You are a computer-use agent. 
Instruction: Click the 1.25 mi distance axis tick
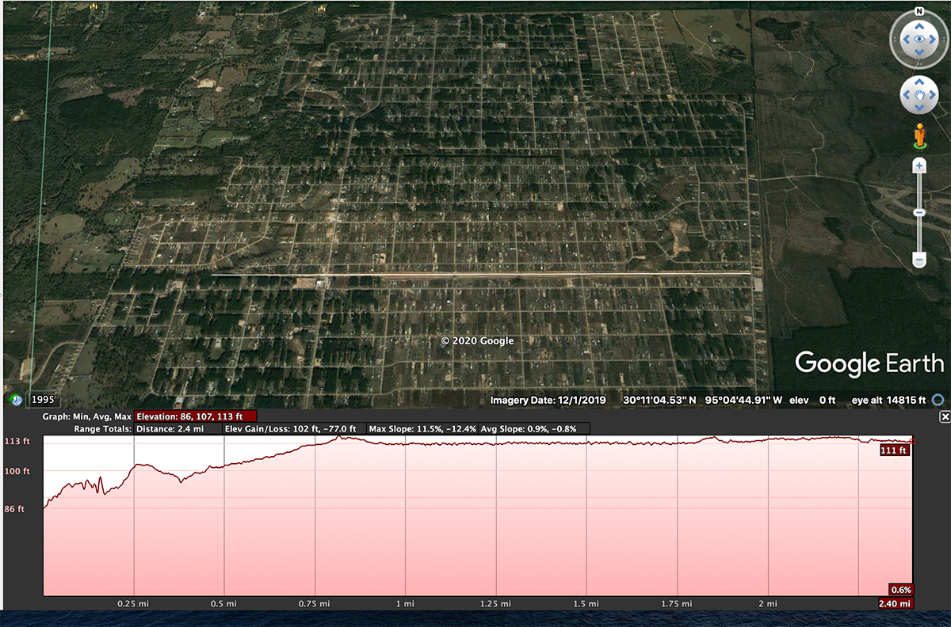[x=496, y=604]
